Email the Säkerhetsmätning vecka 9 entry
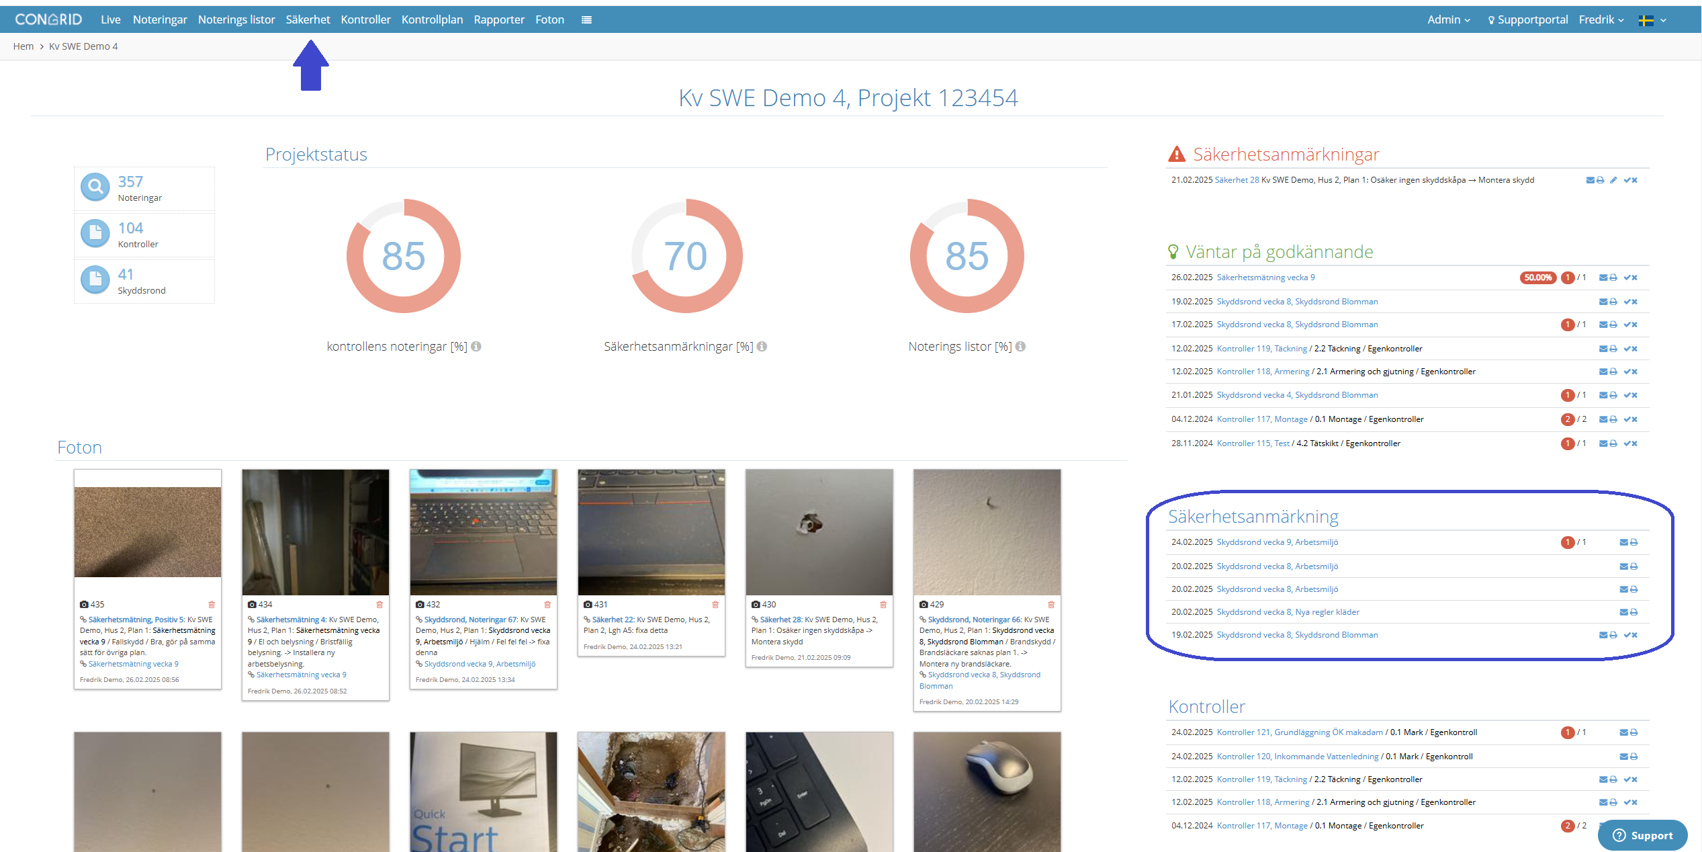Image resolution: width=1702 pixels, height=852 pixels. click(x=1603, y=278)
